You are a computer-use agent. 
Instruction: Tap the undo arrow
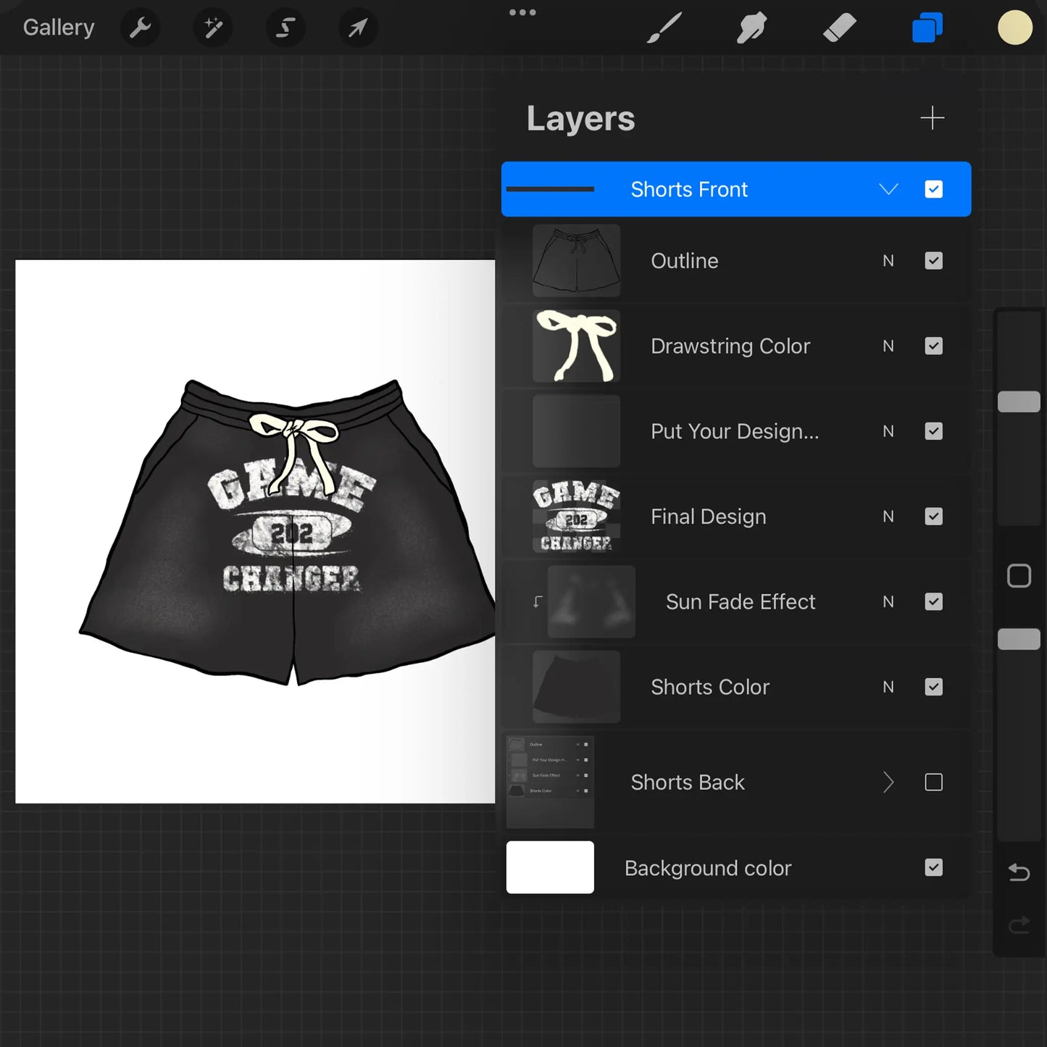tap(1019, 872)
